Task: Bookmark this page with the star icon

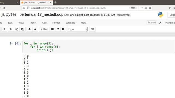Action: (x=150, y=8)
